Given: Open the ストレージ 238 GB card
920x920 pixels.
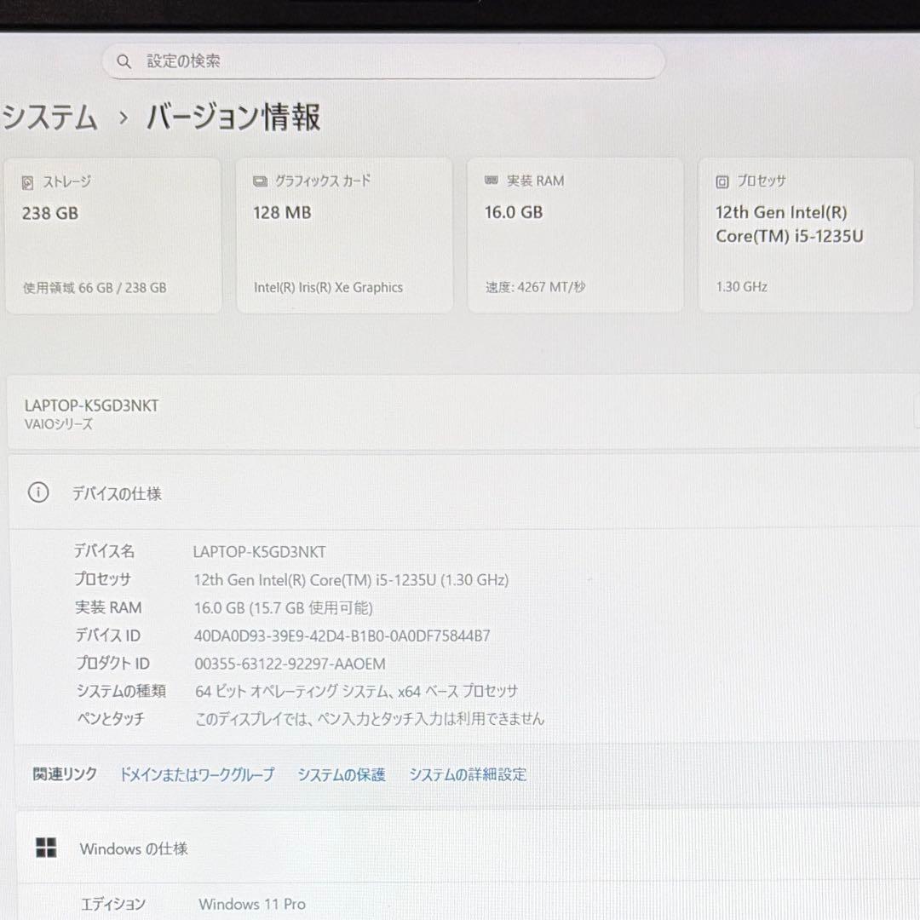Looking at the screenshot, I should tap(113, 235).
